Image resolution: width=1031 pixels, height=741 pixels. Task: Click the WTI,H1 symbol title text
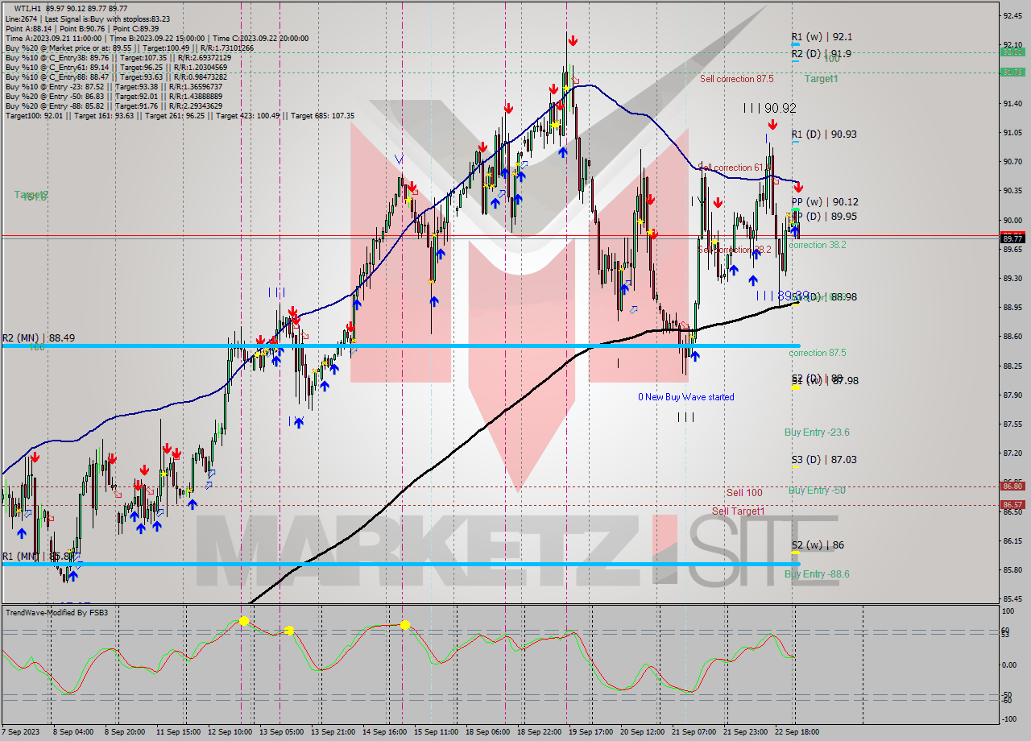click(26, 8)
